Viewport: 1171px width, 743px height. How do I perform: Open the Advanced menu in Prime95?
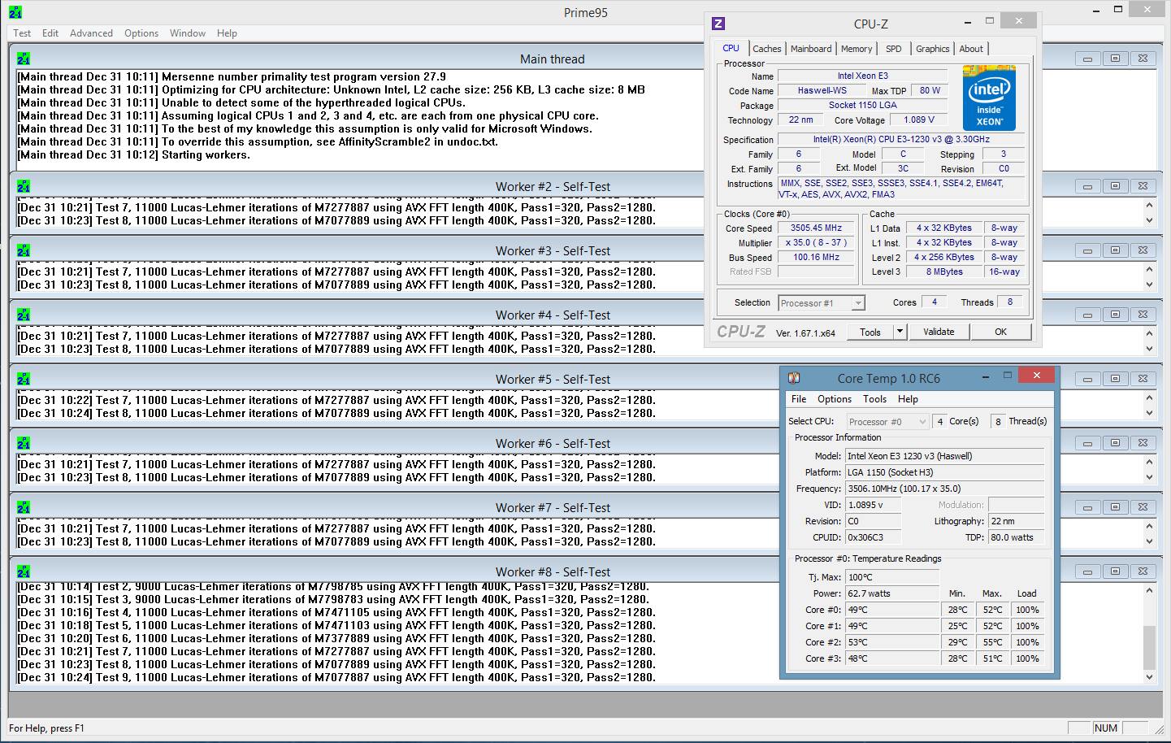click(x=91, y=33)
